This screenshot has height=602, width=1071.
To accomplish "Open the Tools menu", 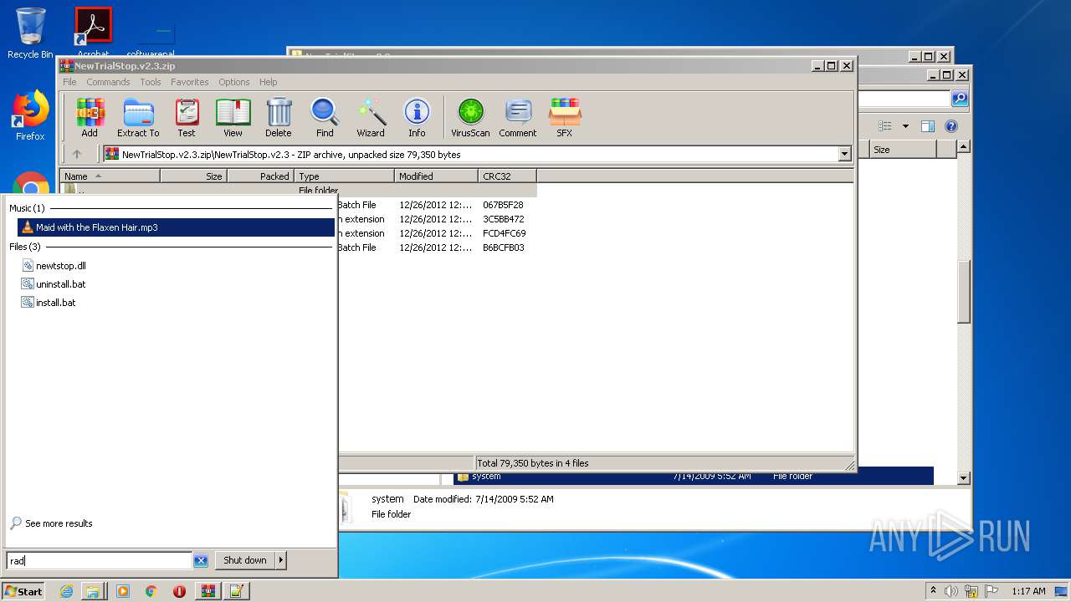I will [x=151, y=82].
